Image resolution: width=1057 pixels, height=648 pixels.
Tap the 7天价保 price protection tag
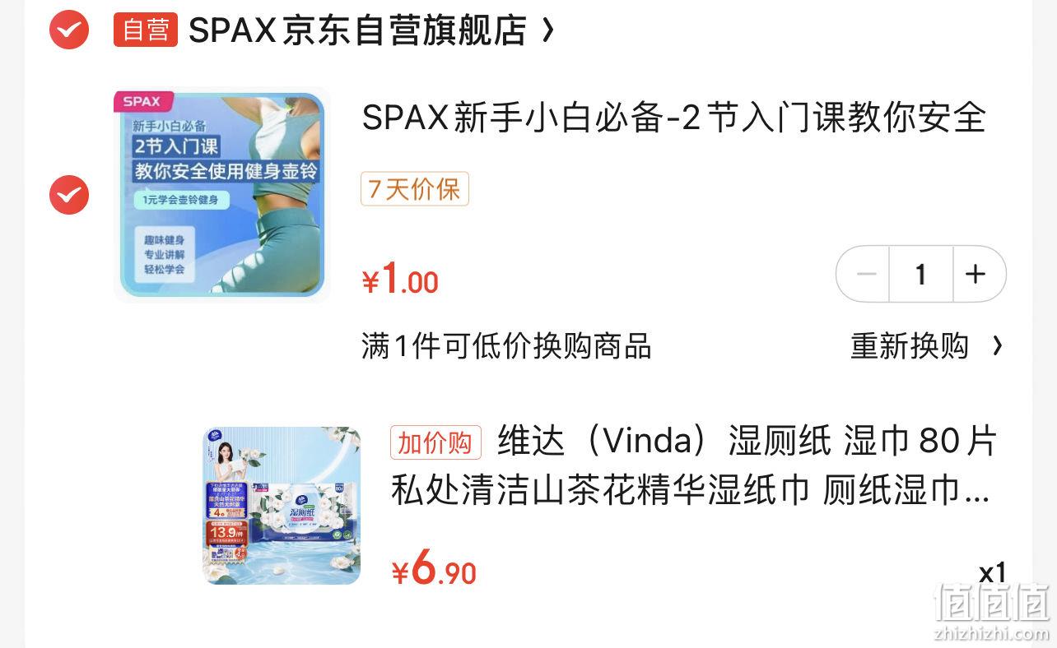coord(415,189)
